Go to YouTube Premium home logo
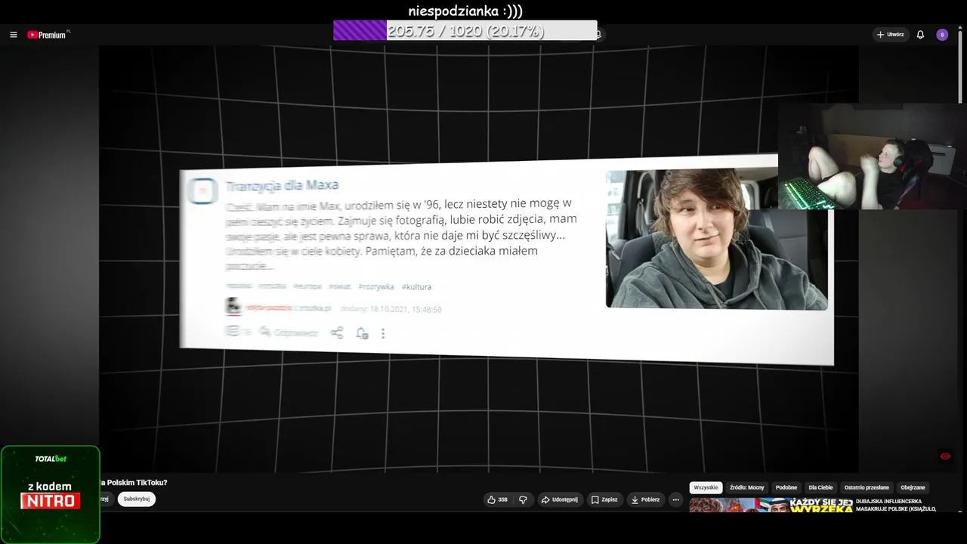The height and width of the screenshot is (544, 967). [x=48, y=35]
